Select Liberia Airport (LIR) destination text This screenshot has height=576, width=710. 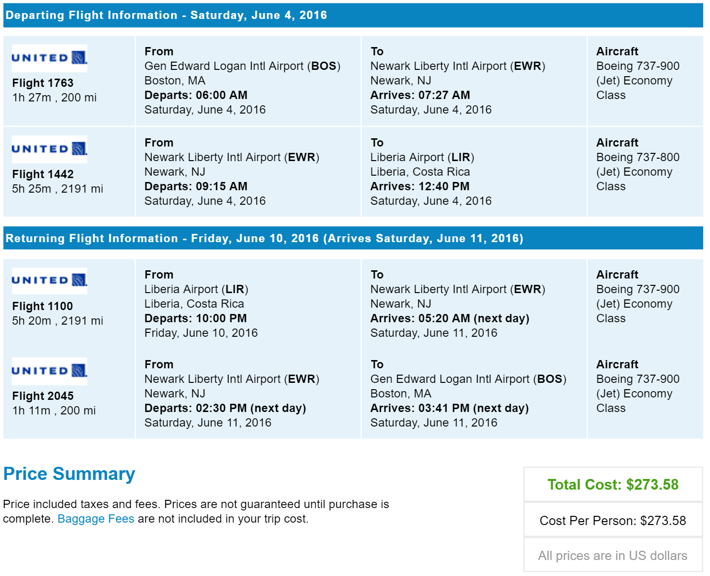(x=422, y=157)
